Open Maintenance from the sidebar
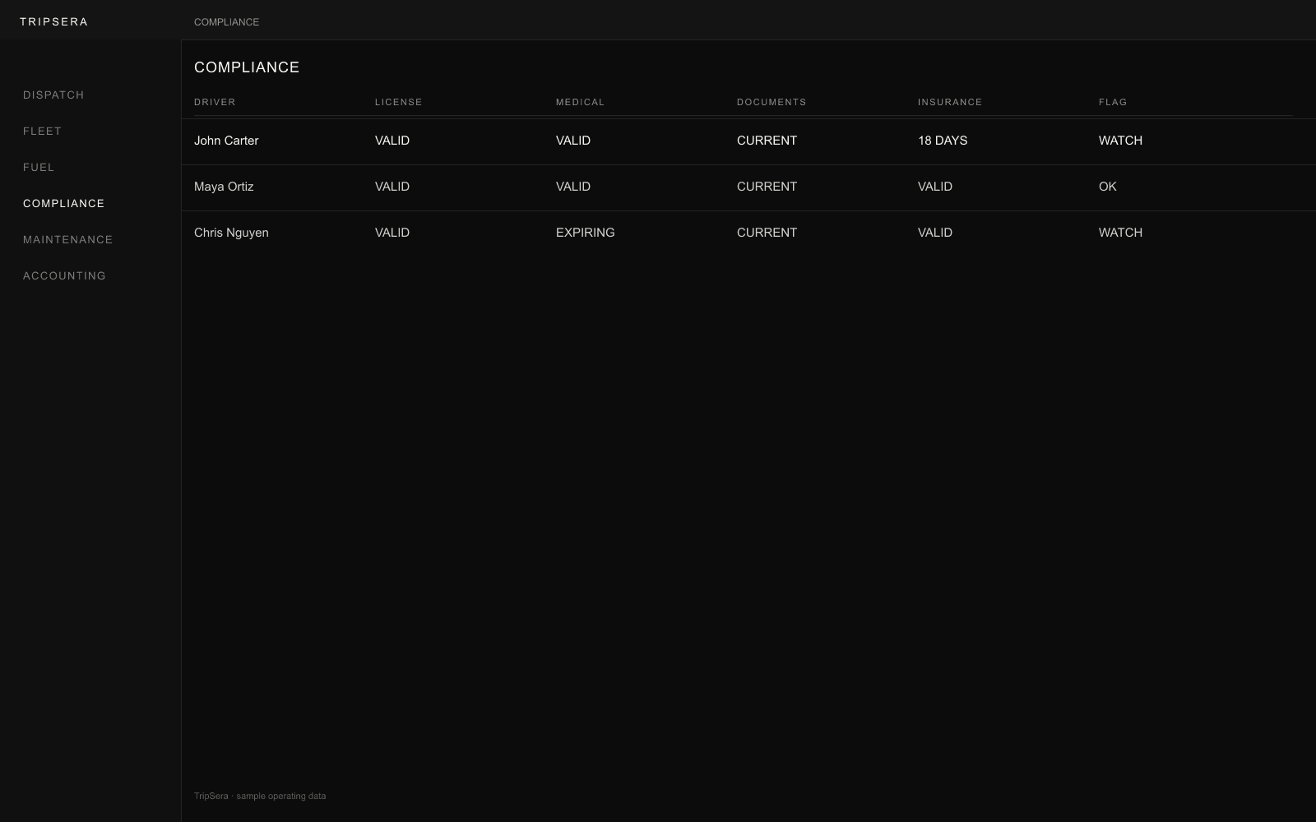The width and height of the screenshot is (1316, 822). pos(68,240)
